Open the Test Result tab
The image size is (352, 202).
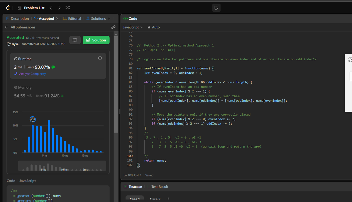pos(157,186)
